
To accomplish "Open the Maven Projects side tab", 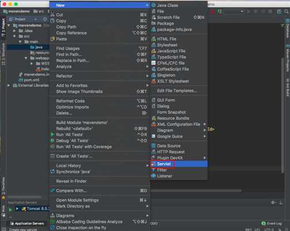I will point(288,59).
